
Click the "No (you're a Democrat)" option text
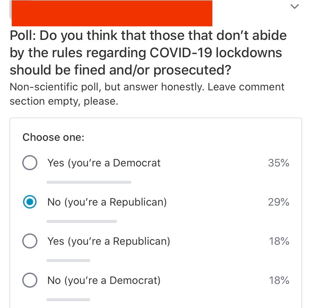[104, 281]
